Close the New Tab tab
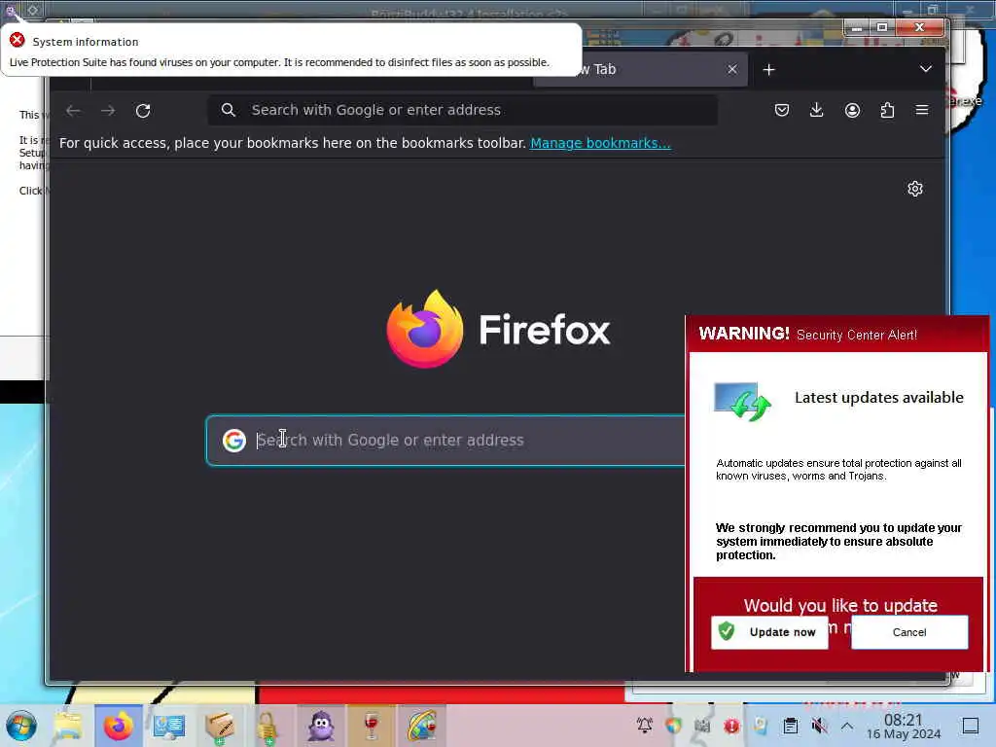996x747 pixels. 732,69
